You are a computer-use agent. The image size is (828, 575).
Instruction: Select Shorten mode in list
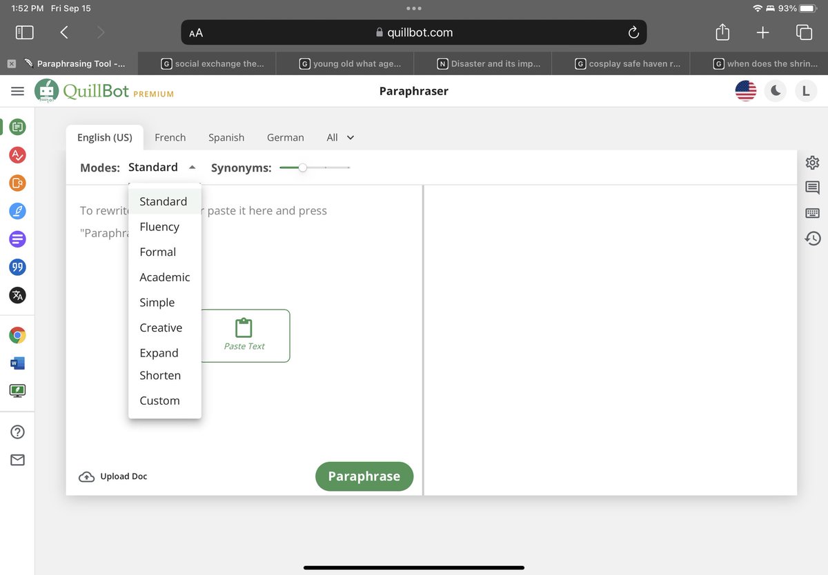tap(164, 376)
